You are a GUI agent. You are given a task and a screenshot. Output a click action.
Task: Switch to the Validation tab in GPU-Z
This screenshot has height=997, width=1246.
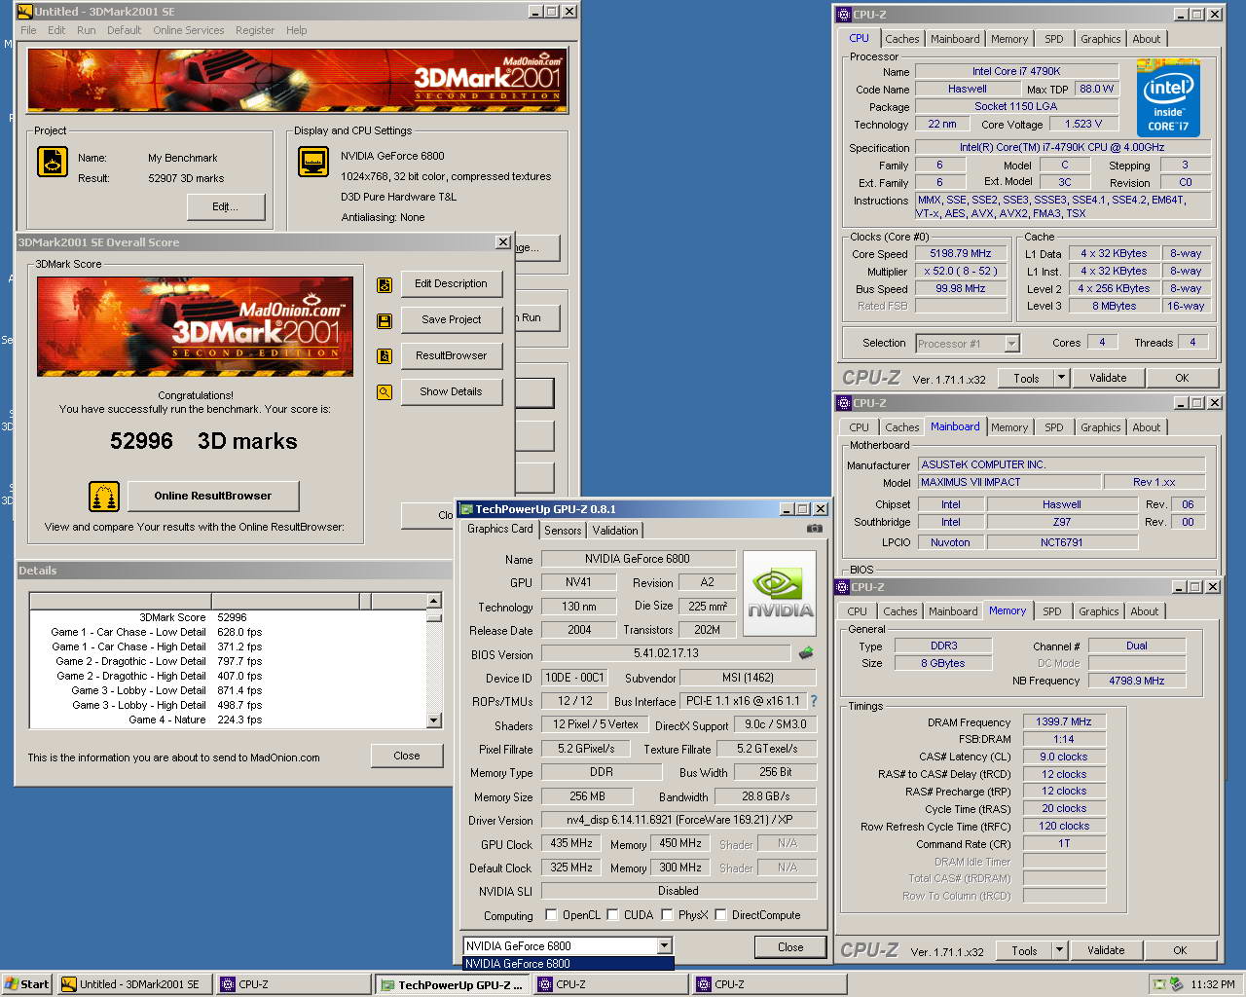click(615, 531)
